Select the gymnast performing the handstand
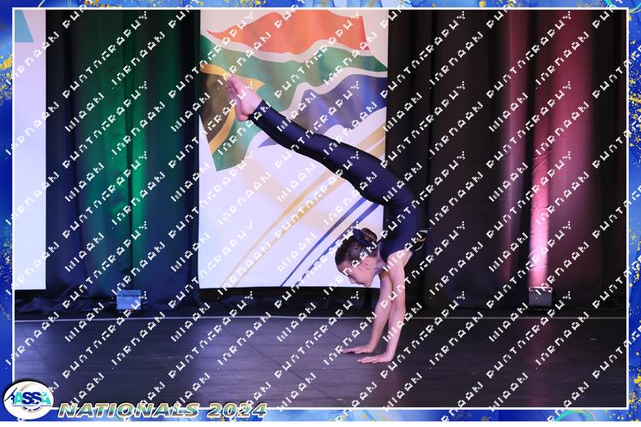 326,219
